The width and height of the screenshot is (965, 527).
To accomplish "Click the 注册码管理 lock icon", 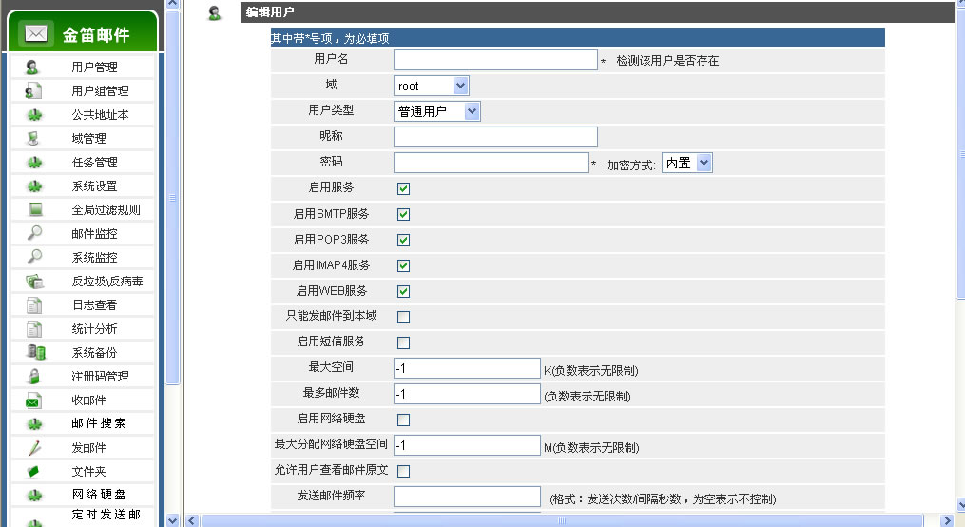I will (x=34, y=376).
